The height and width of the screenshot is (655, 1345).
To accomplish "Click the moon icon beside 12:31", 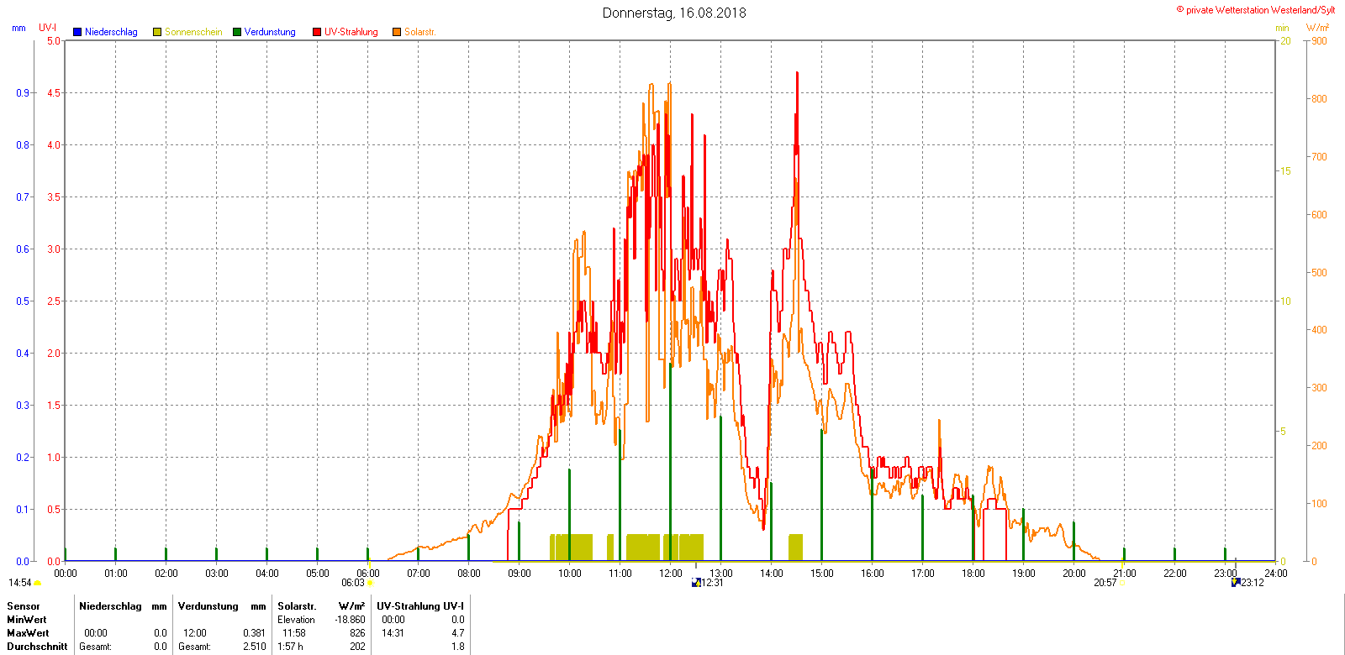I will 696,583.
